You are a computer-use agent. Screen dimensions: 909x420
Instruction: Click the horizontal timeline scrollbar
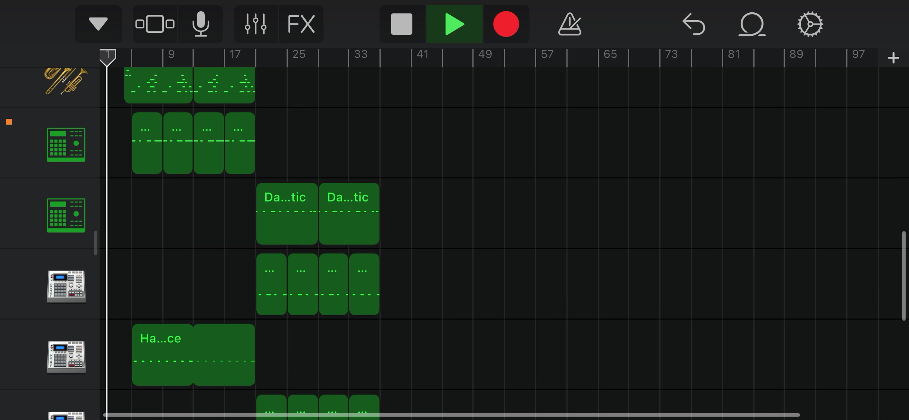(452, 415)
